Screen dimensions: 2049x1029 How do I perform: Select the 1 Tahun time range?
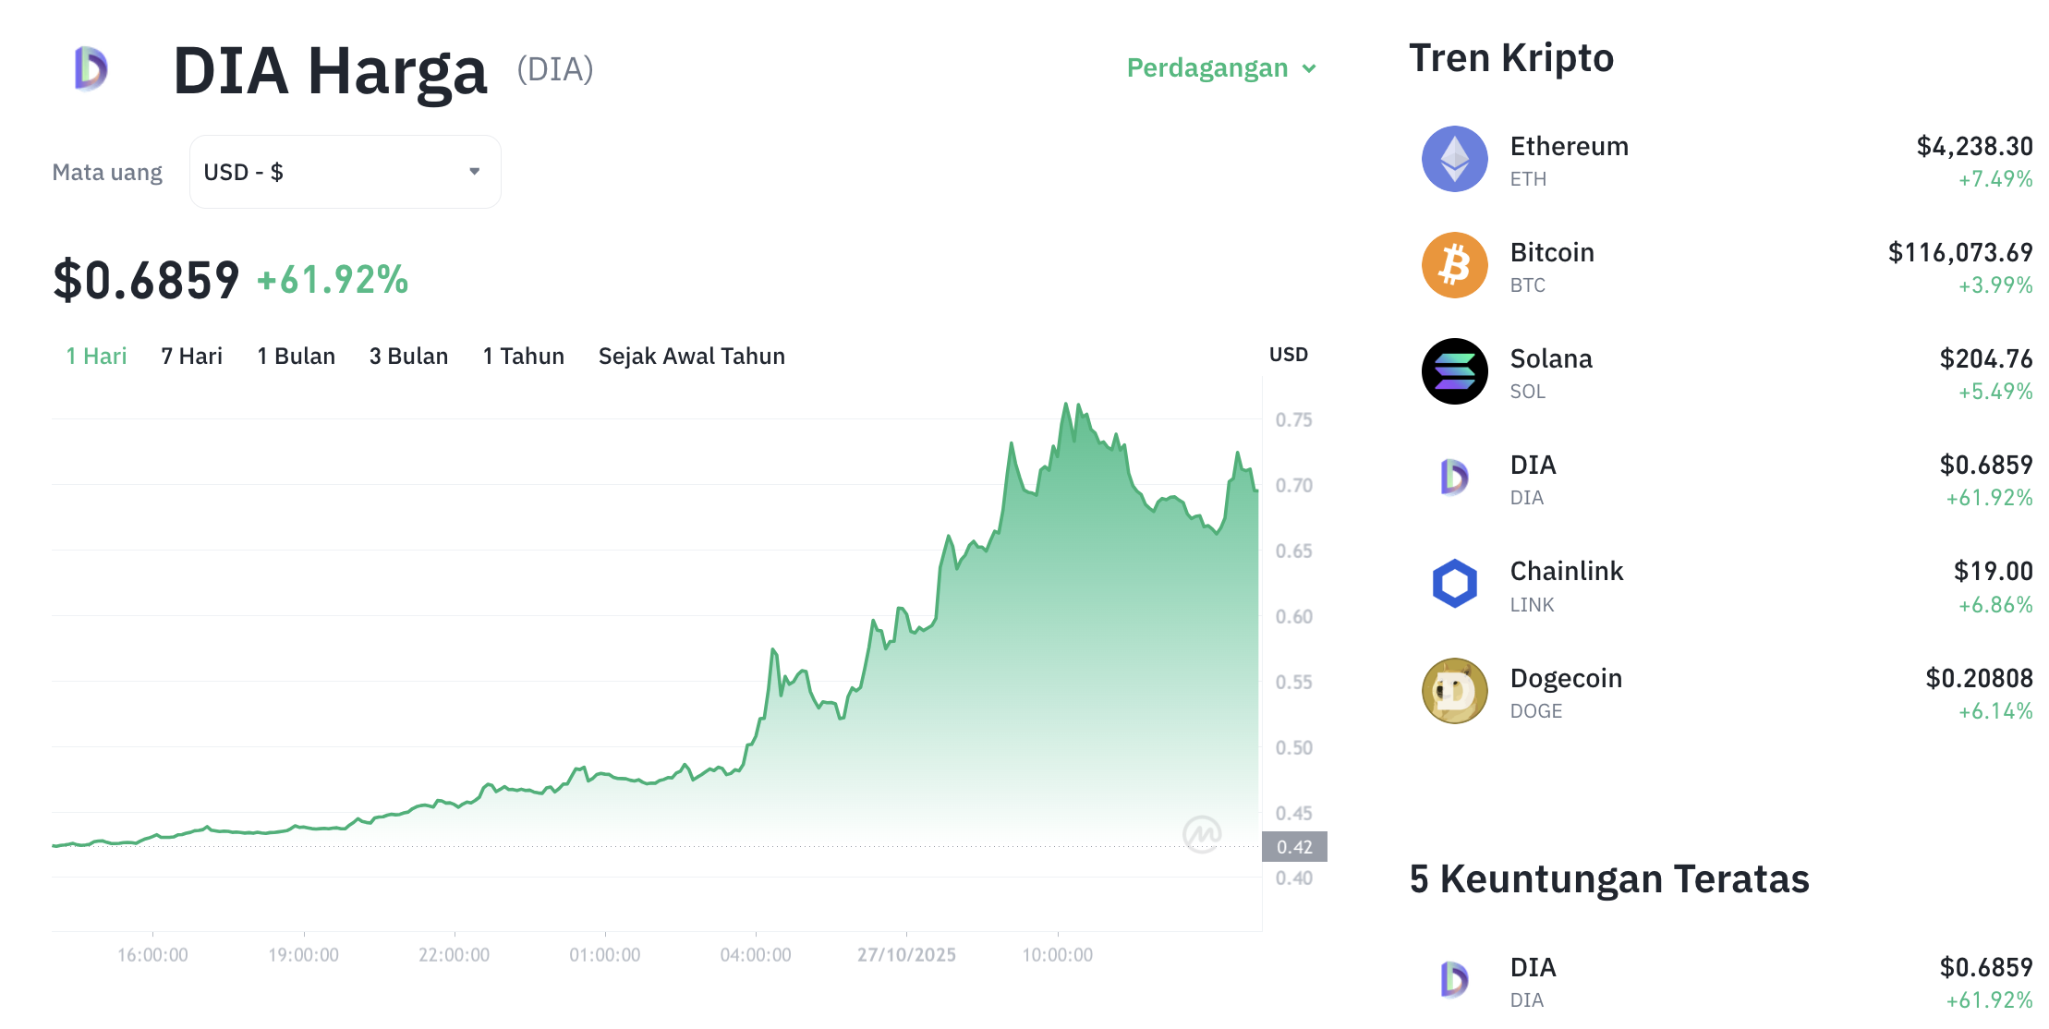pos(523,357)
